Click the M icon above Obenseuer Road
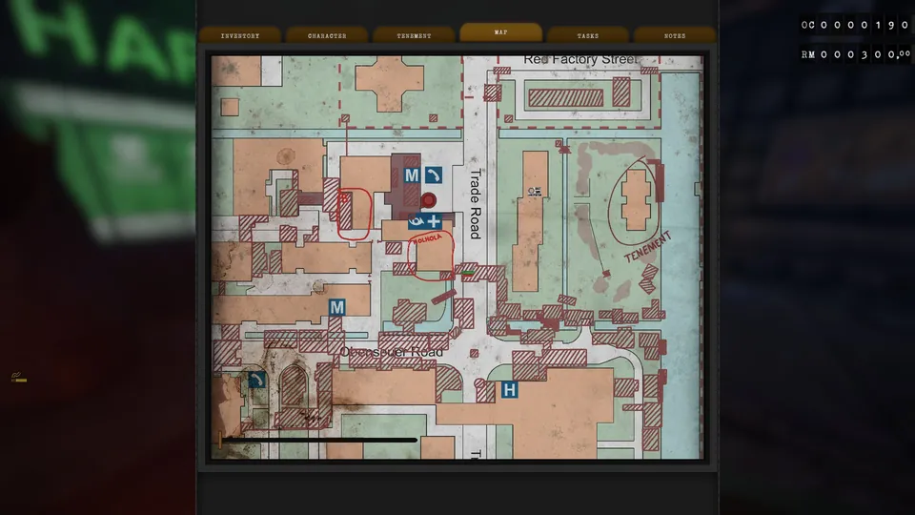 point(336,307)
